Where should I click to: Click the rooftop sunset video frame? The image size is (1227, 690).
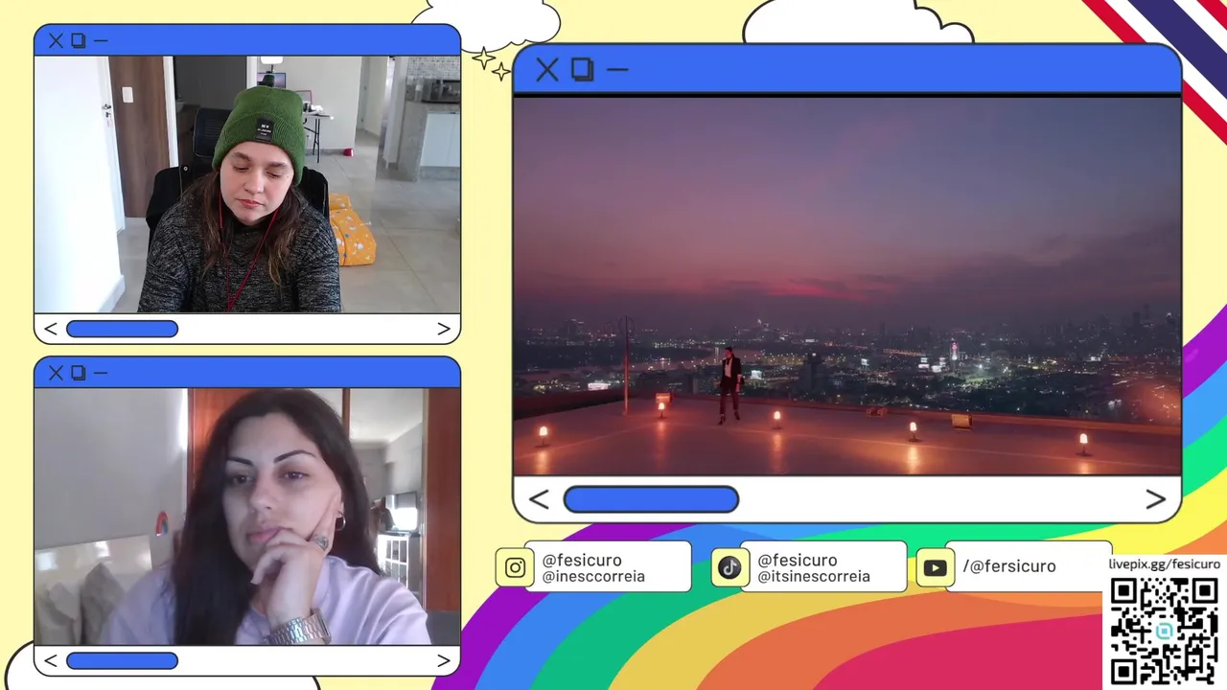click(847, 286)
